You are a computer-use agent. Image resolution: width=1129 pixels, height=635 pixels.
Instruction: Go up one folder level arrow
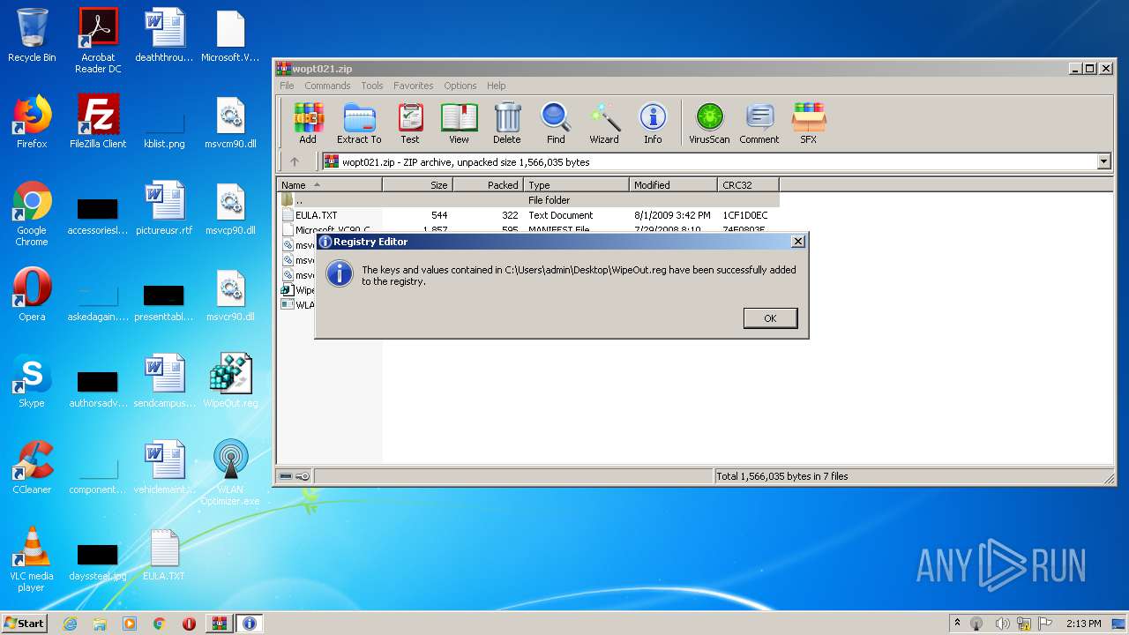tap(295, 161)
